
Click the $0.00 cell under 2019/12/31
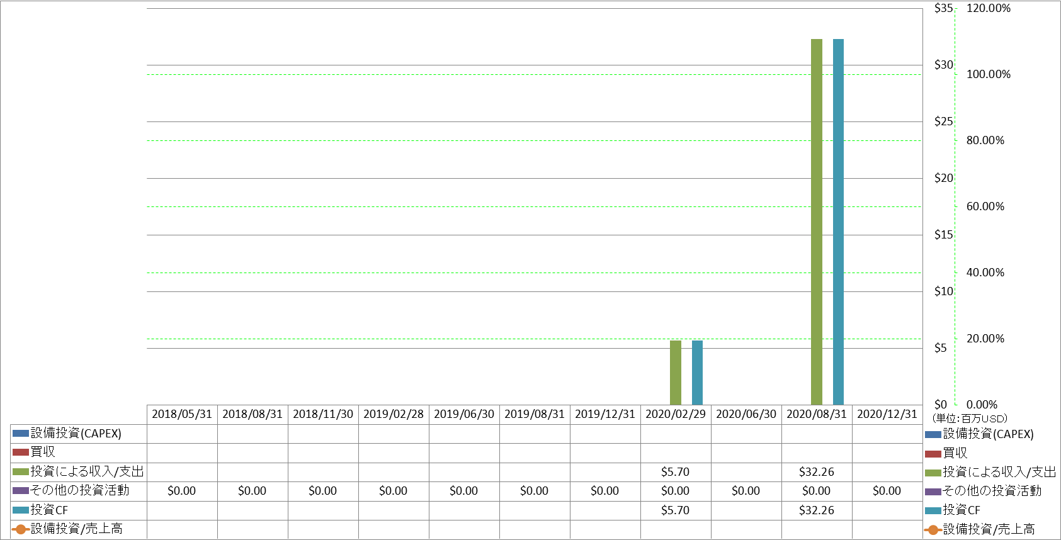(605, 491)
